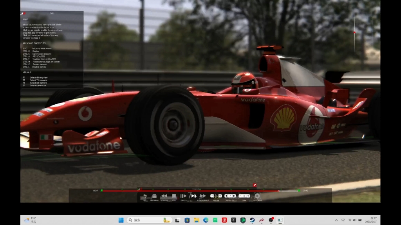Rewind the replay
Screen dimensions: 401x225
[x=164, y=196]
